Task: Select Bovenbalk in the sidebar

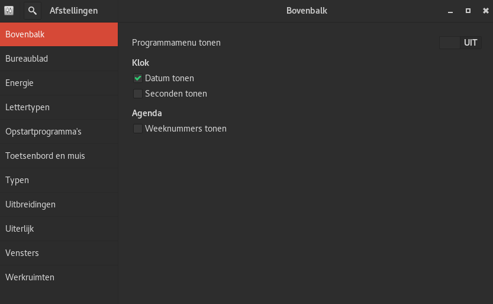Action: [x=59, y=34]
